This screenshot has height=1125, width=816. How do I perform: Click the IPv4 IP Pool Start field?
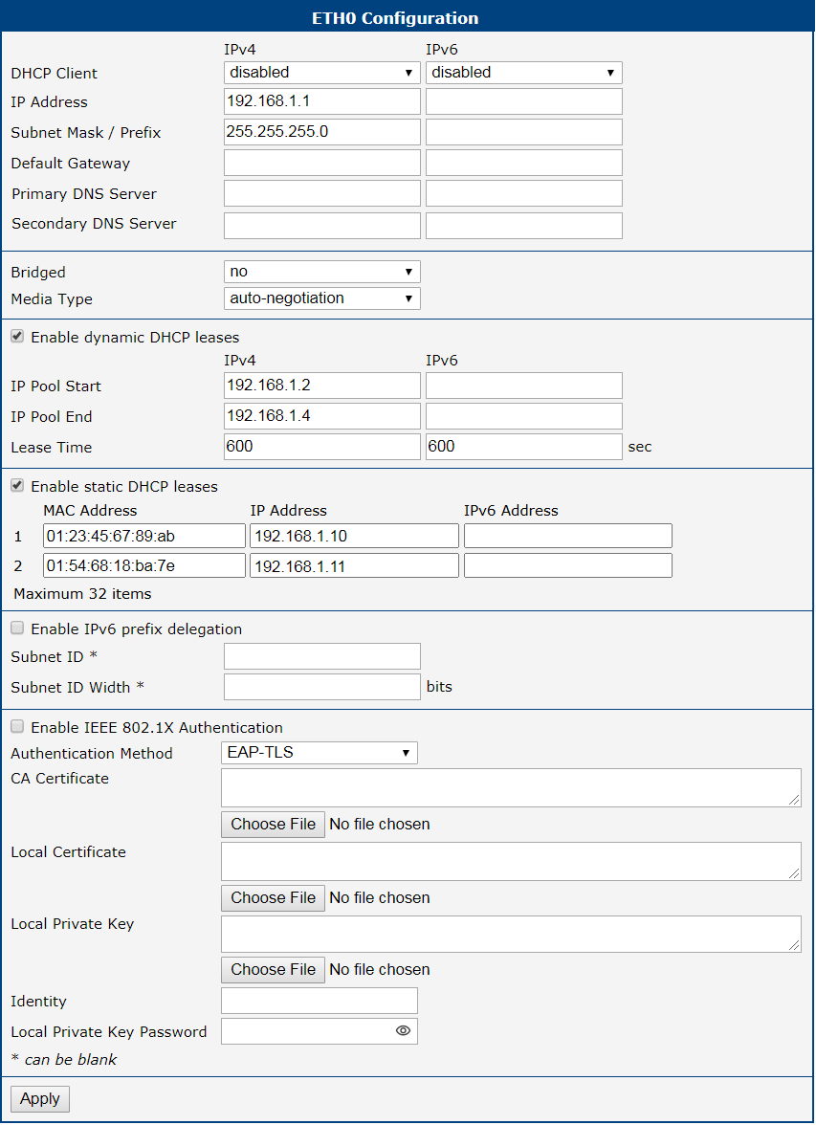click(x=322, y=386)
